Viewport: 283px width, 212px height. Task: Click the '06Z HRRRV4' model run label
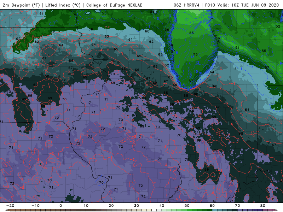(x=186, y=5)
